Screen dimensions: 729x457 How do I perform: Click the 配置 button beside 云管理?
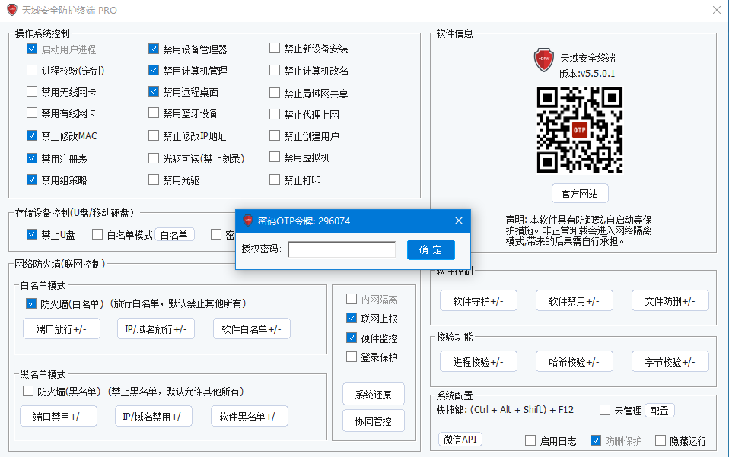(659, 411)
